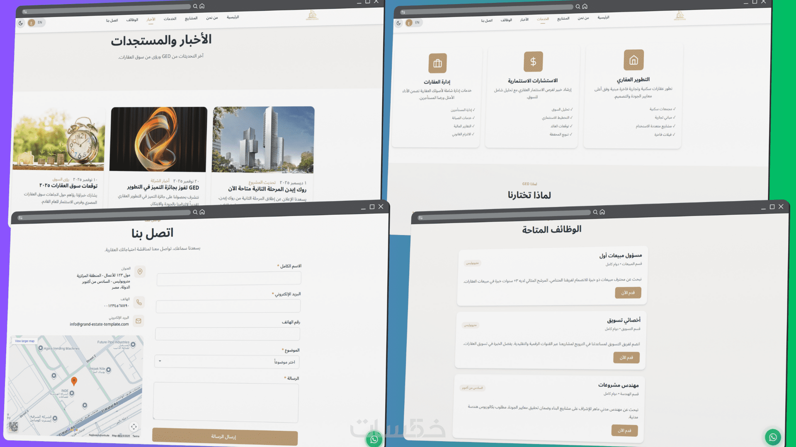Click the location pin icon beside the address

[x=140, y=272]
